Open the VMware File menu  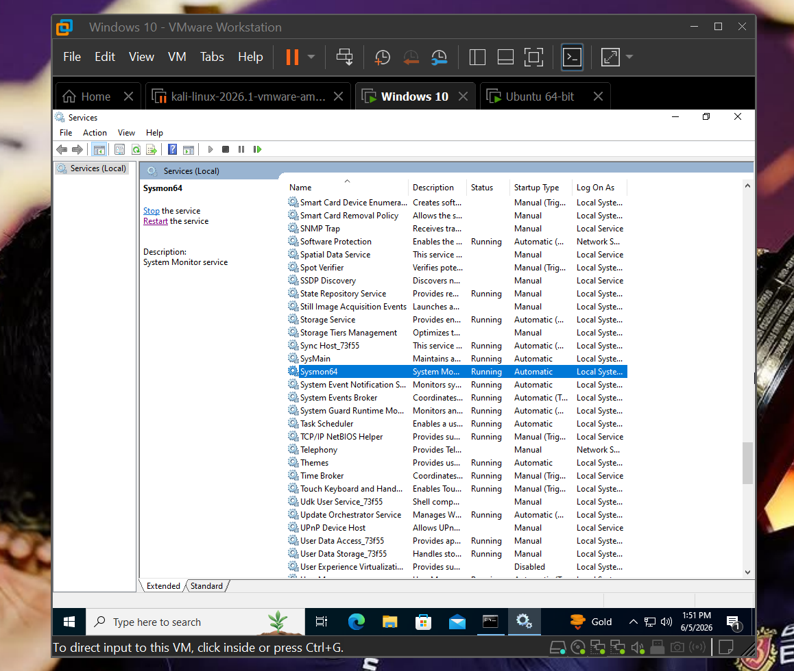72,57
